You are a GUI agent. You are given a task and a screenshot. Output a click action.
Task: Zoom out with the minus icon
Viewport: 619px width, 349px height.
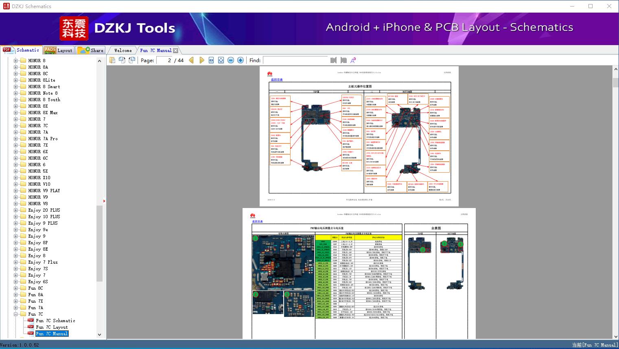(x=231, y=60)
